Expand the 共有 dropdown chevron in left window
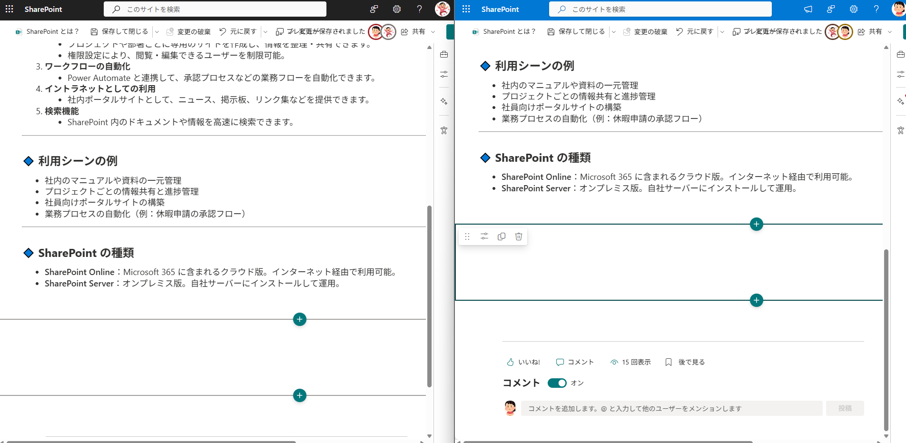This screenshot has width=906, height=443. 433,31
